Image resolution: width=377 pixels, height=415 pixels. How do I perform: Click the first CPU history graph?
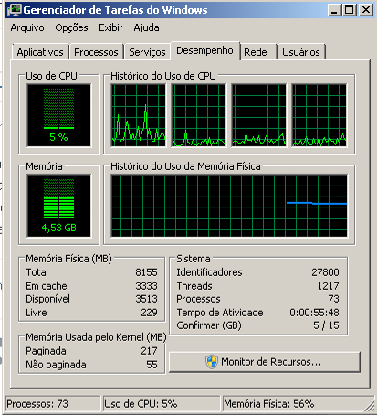point(139,115)
